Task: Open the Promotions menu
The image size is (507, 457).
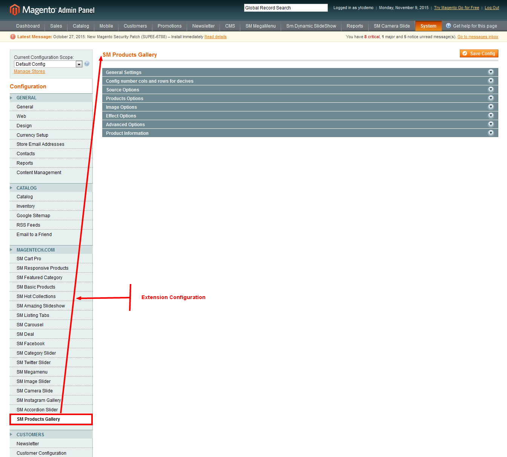Action: [170, 26]
